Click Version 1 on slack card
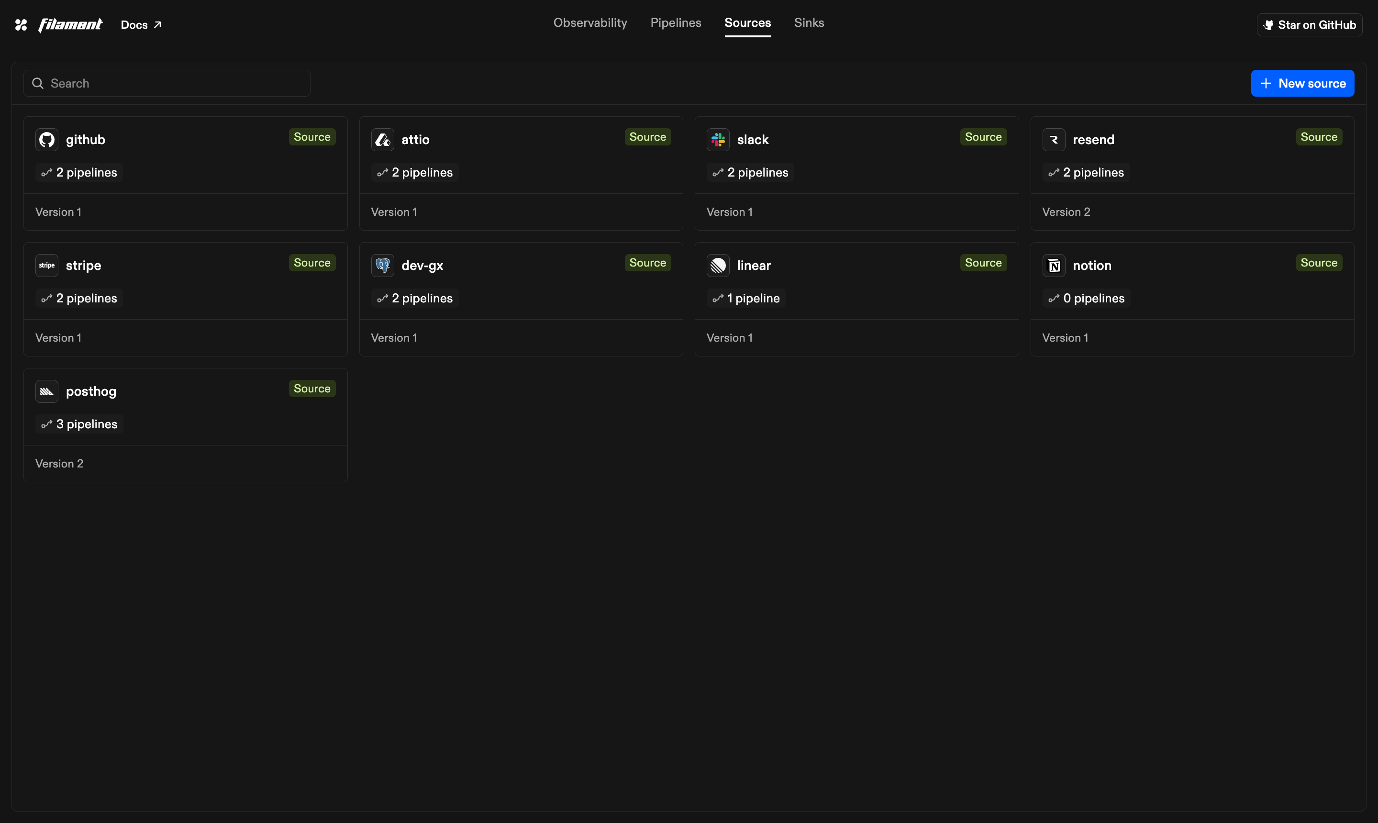The image size is (1378, 823). click(x=729, y=212)
